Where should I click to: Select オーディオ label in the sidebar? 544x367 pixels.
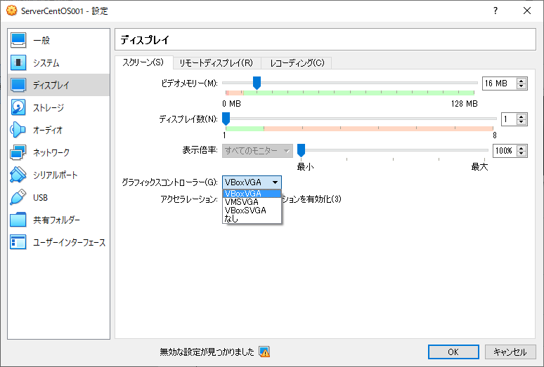48,131
